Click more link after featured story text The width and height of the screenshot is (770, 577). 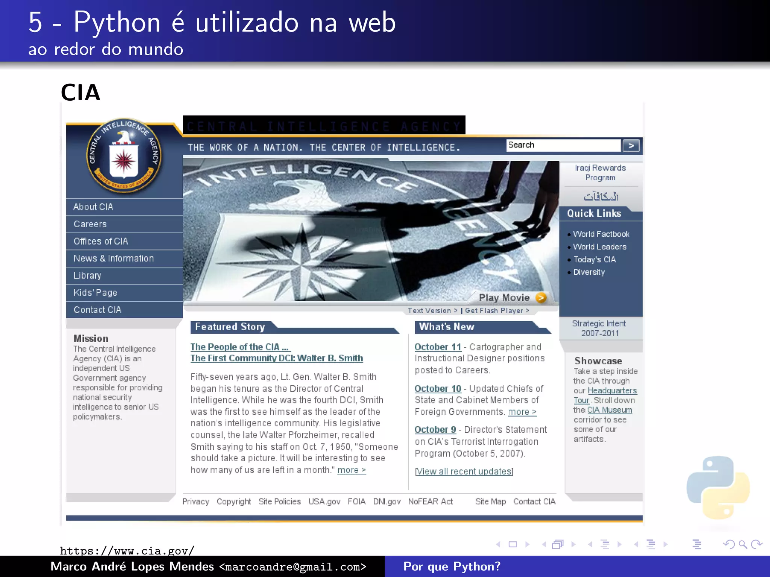[x=352, y=470]
